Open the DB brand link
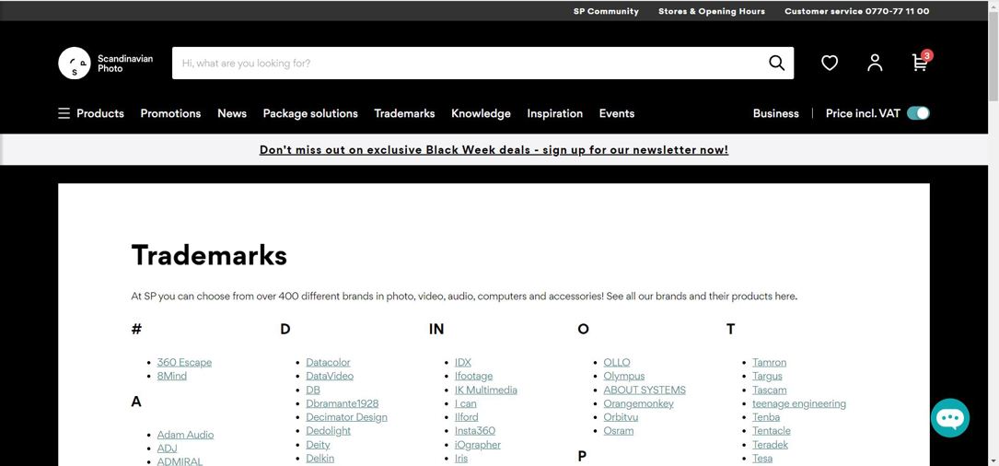This screenshot has height=466, width=999. (x=313, y=390)
